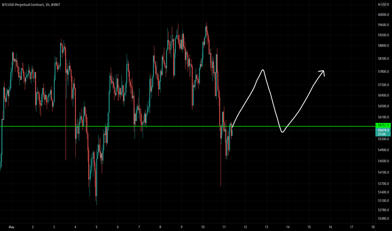
Task: Click the 54900.0 price axis label
Action: tap(383, 150)
